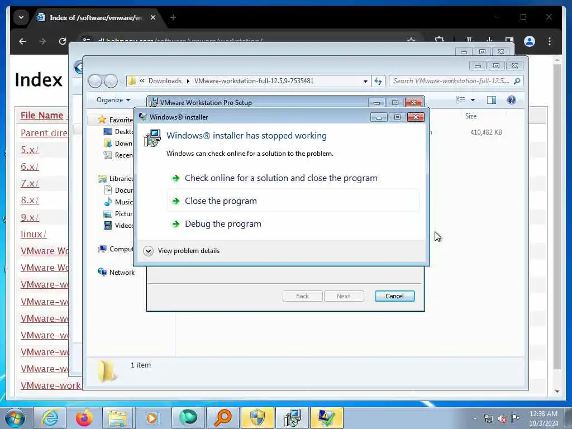
Task: Launch Internet Explorer from taskbar
Action: point(49,418)
